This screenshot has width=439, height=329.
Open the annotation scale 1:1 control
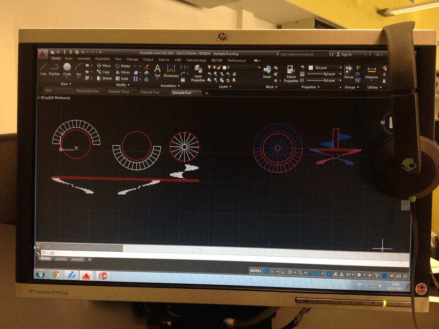[350, 275]
